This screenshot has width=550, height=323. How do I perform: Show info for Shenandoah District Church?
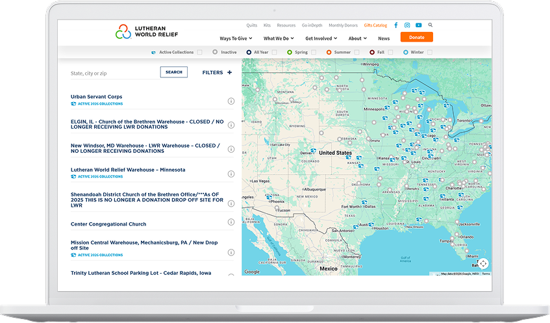231,203
